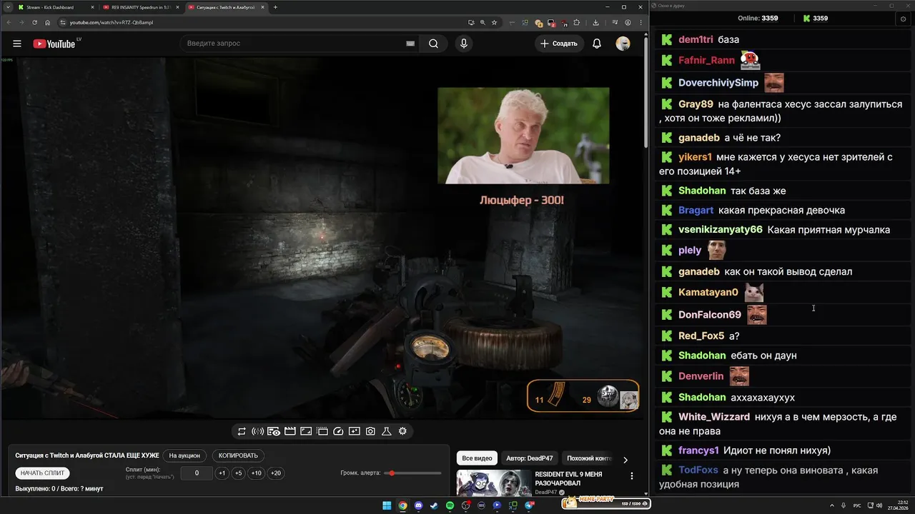This screenshot has width=915, height=514.
Task: Click the volume boost waveform icon
Action: point(257,431)
